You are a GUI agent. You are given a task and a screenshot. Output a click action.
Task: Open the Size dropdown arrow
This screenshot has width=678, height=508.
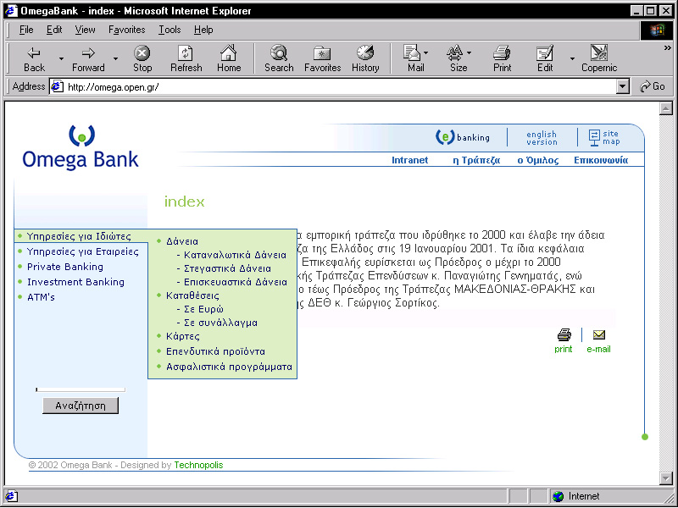(470, 53)
